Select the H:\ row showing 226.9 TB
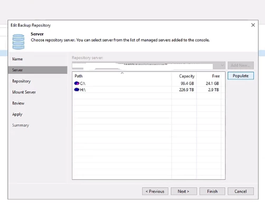265x214 pixels. tap(148, 90)
